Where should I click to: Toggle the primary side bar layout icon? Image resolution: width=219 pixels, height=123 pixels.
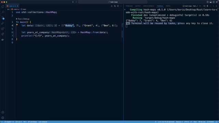(208, 2)
